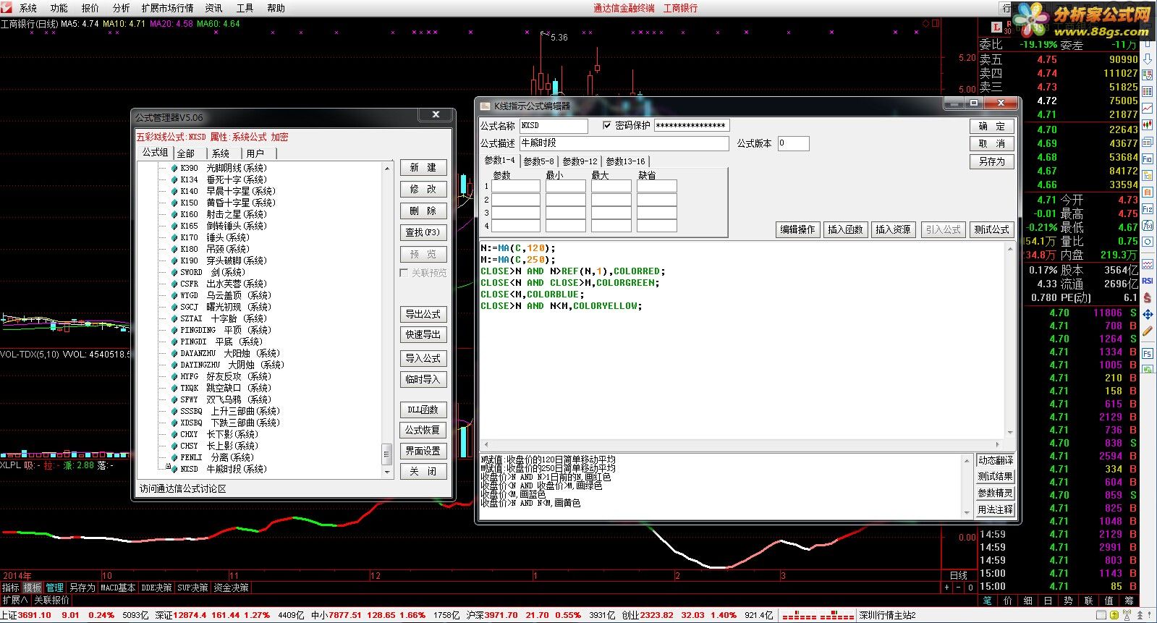This screenshot has height=623, width=1157.
Task: Click the 修改 button
Action: (x=423, y=189)
